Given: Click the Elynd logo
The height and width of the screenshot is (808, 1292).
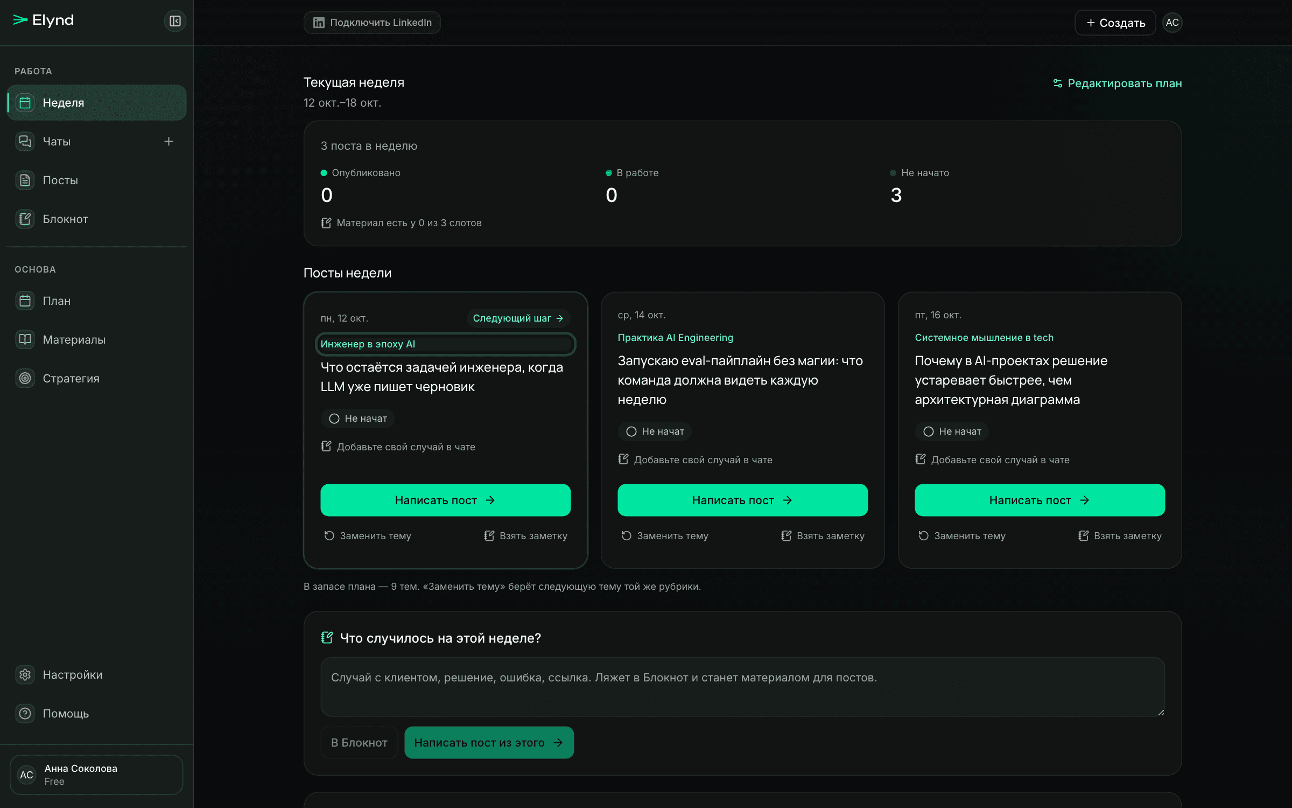Looking at the screenshot, I should coord(43,20).
